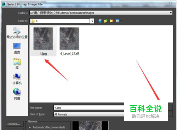177x130 pixels.
Task: Click the Look in folder icon labeled 6
Action: [x=33, y=21]
